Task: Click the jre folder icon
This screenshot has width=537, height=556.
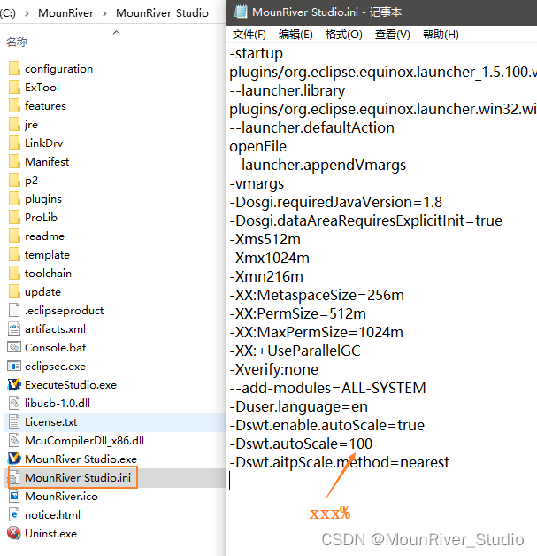Action: [x=14, y=124]
